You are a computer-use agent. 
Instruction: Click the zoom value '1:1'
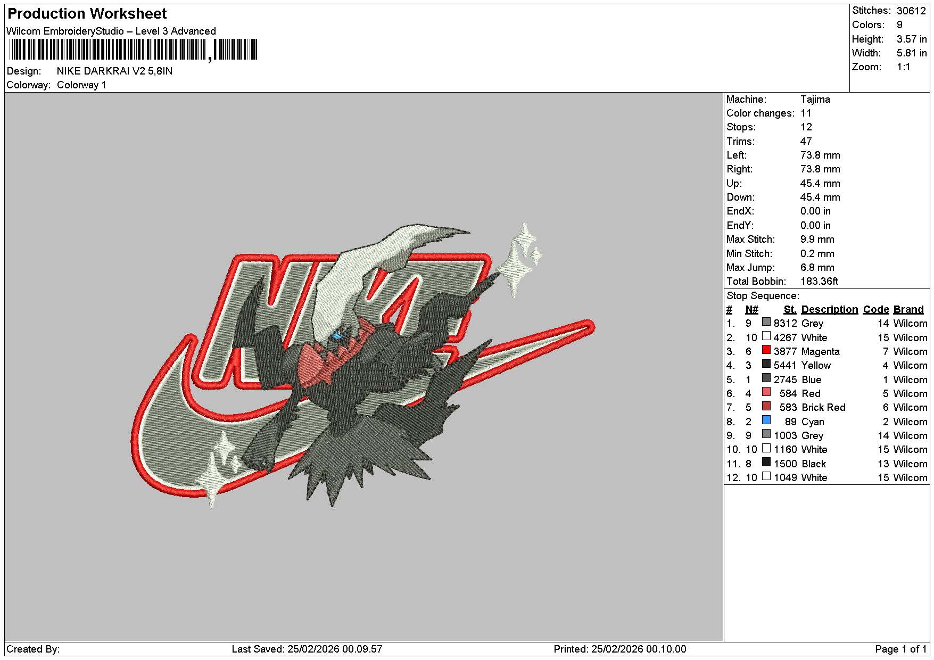coord(904,67)
